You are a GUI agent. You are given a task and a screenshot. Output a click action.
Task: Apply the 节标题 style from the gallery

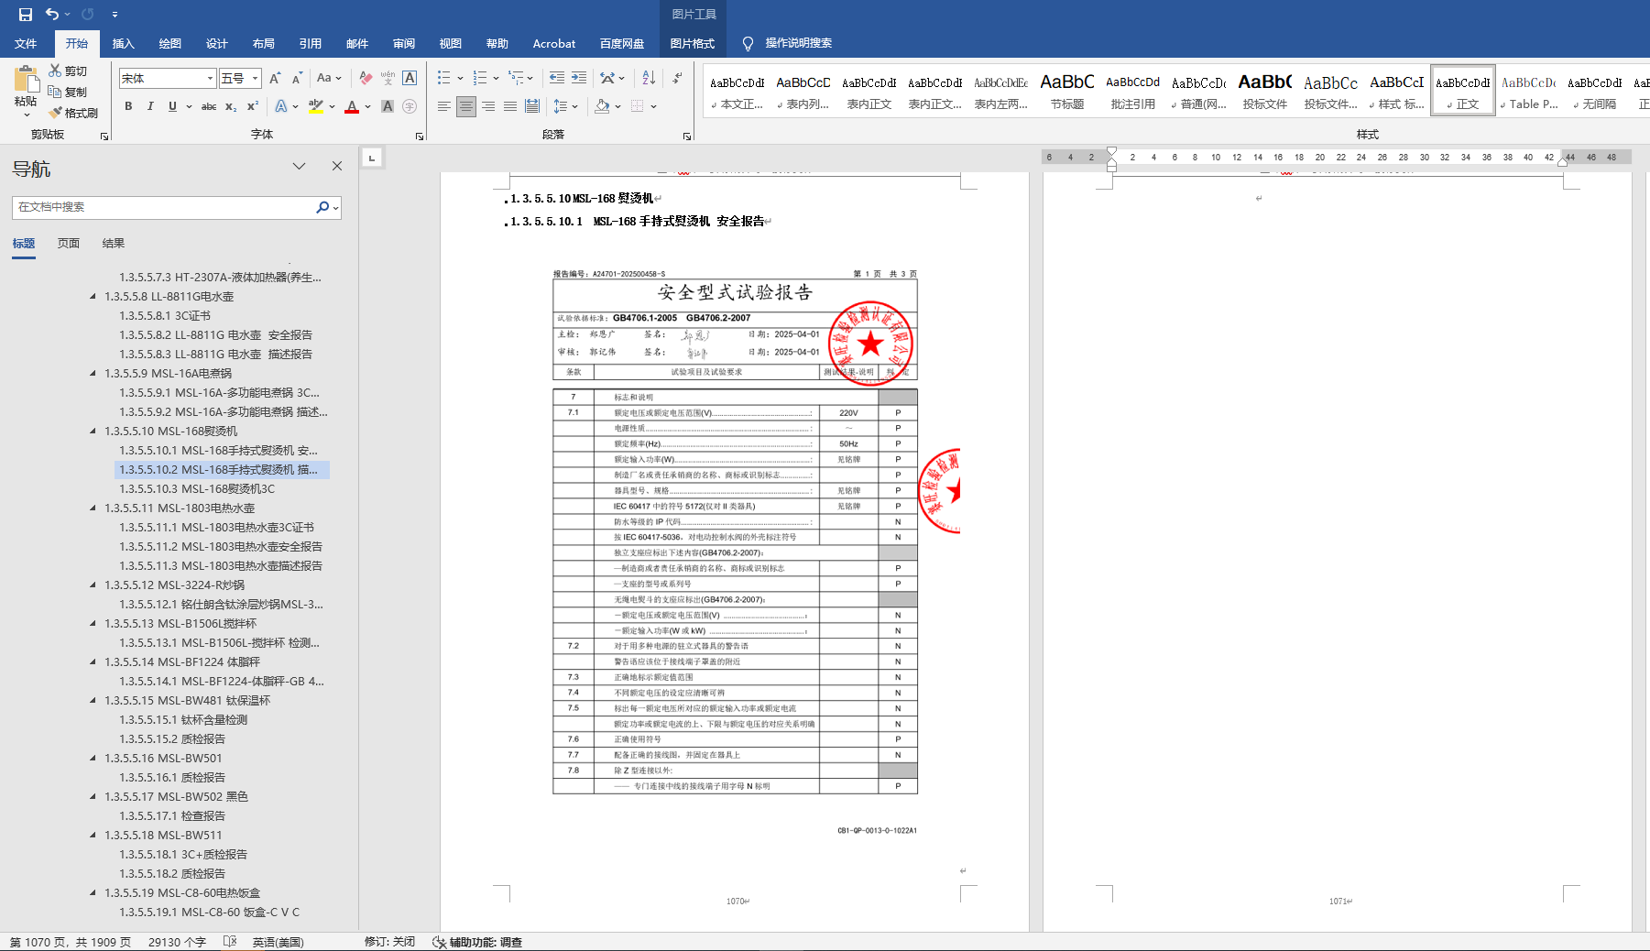click(1067, 91)
